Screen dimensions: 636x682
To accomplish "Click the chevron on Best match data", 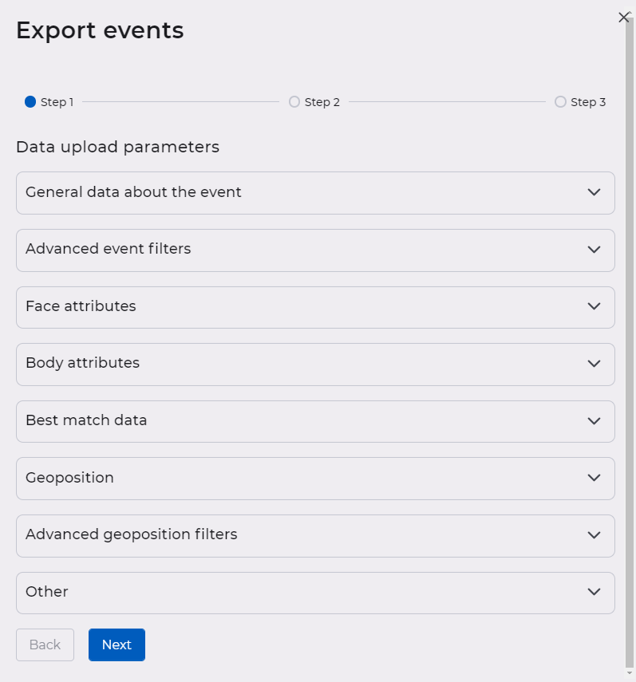I will (594, 421).
